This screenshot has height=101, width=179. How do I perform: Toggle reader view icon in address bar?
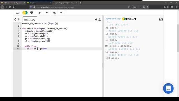tap(129, 7)
